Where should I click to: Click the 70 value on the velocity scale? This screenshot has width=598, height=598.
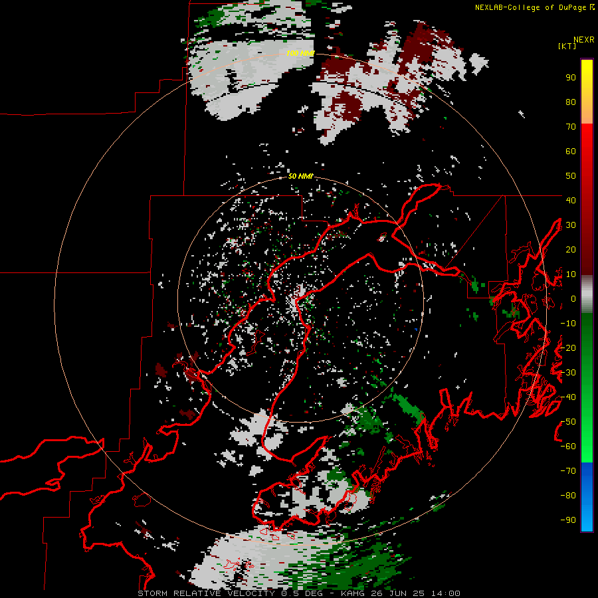pos(571,127)
